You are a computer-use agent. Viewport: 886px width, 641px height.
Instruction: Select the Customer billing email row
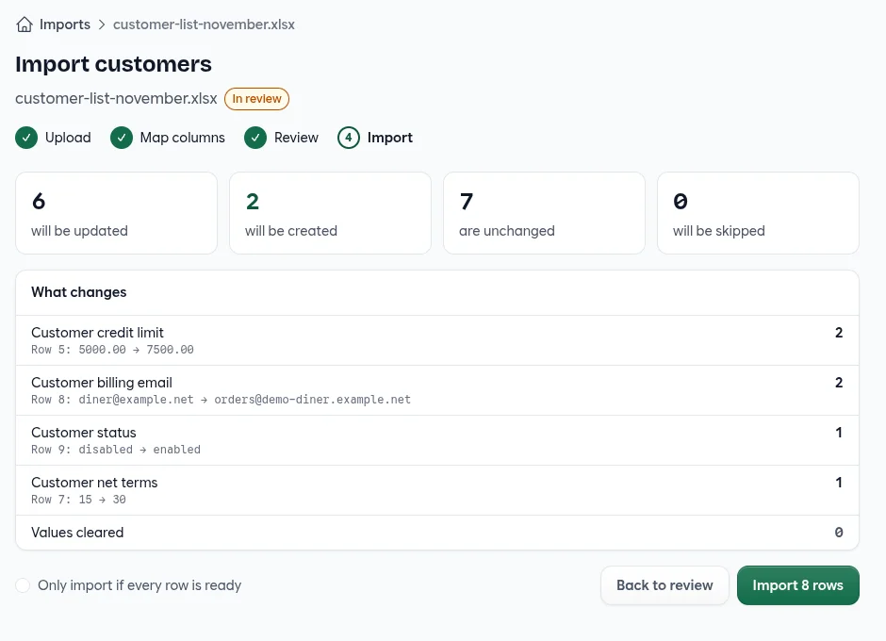[x=437, y=390]
